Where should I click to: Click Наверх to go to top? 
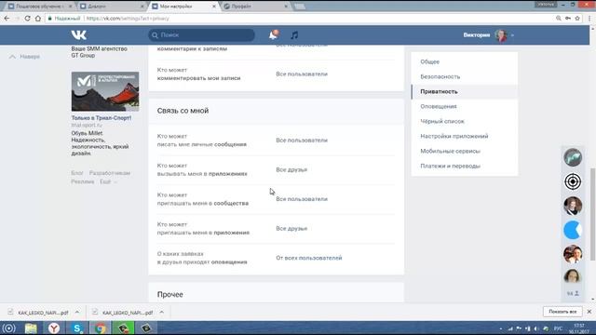pyautogui.click(x=24, y=57)
